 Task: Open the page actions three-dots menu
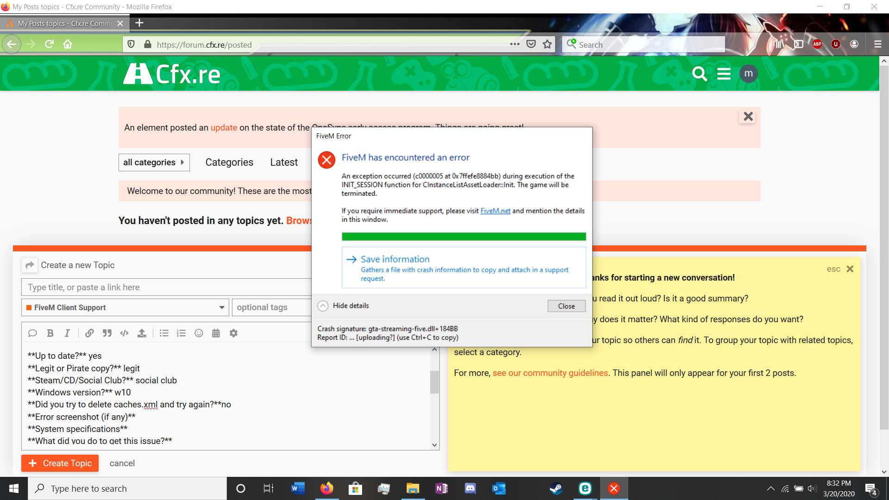pos(514,44)
